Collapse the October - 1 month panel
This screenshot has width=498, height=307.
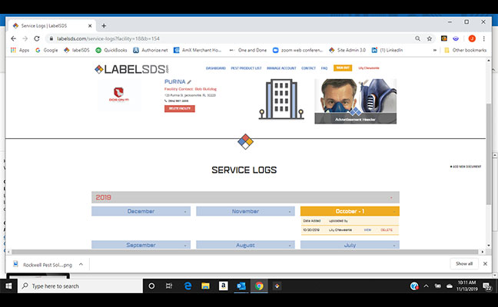click(350, 211)
